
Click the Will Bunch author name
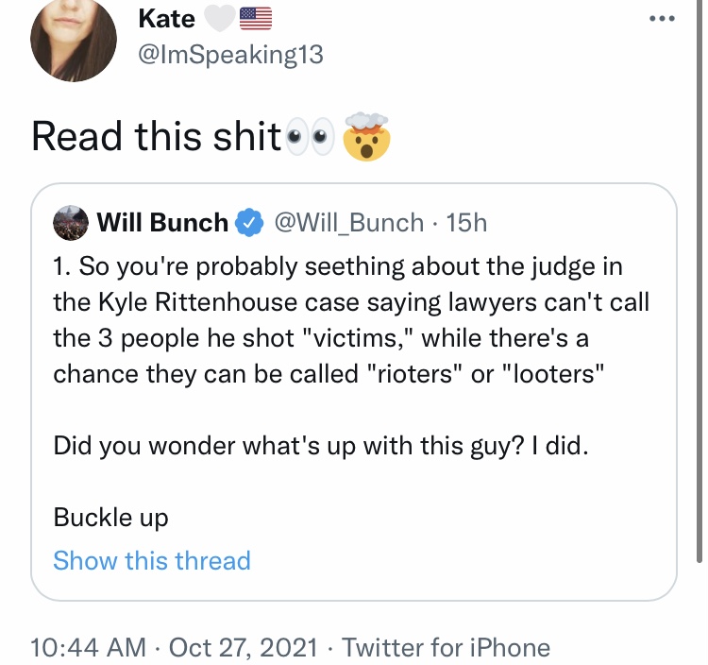162,223
